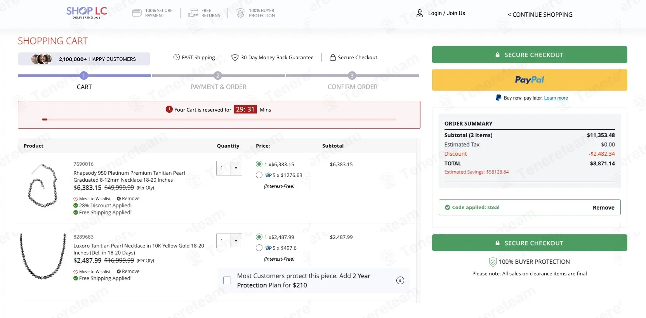Screen dimensions: 646x318
Task: Click the cart reservation progress bar
Action: click(x=219, y=119)
